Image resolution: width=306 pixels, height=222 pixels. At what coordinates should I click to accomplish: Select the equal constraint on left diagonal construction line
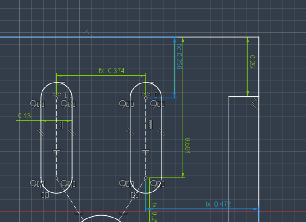(x=79, y=213)
